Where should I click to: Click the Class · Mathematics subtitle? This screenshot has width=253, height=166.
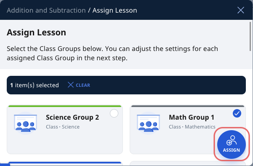click(192, 127)
